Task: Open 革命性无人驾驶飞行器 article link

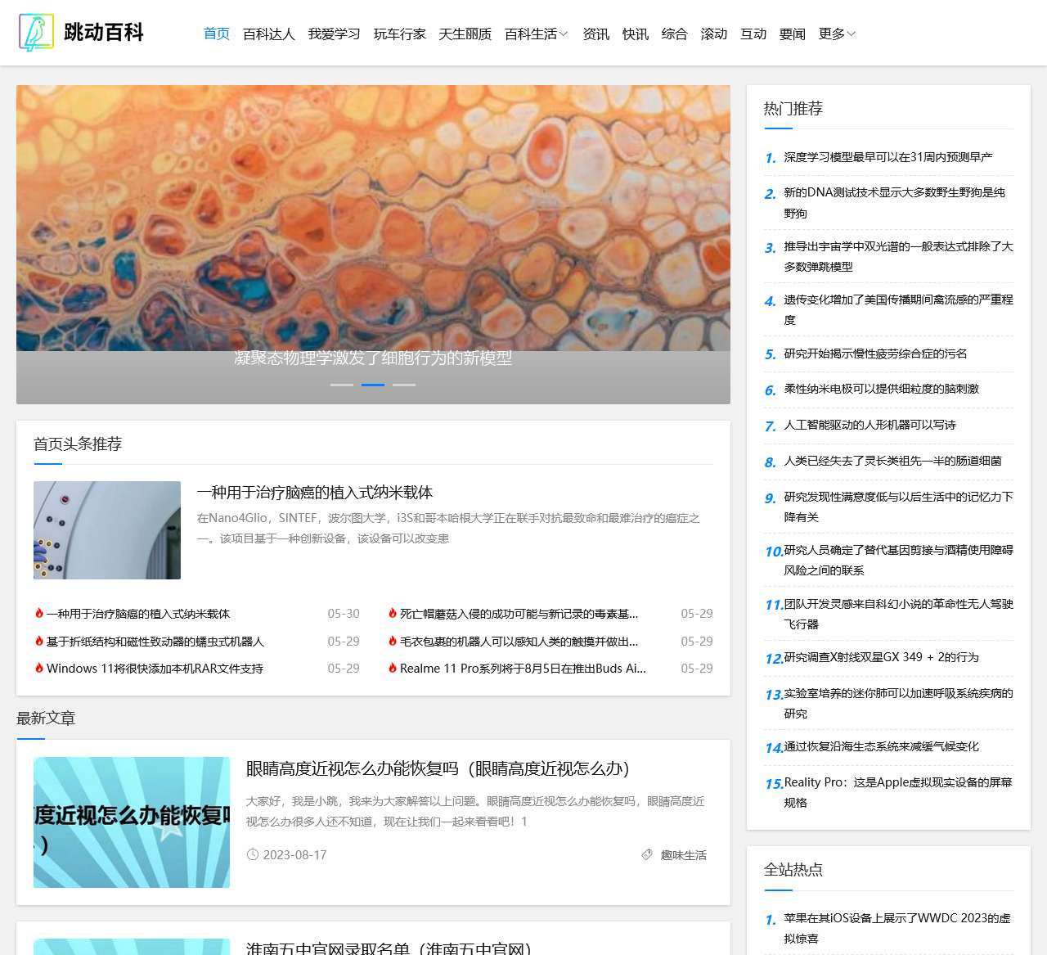Action: [x=898, y=614]
